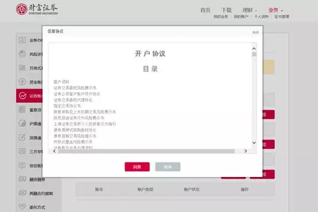Screen dimensions: 318x212
Task: Open the 证书管理 sub-navigation link
Action: click(282, 17)
